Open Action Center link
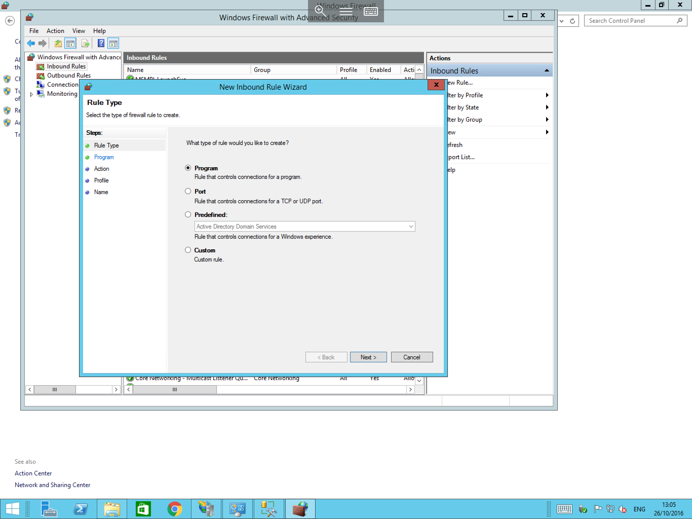Screen dimensions: 692x519 [33, 473]
